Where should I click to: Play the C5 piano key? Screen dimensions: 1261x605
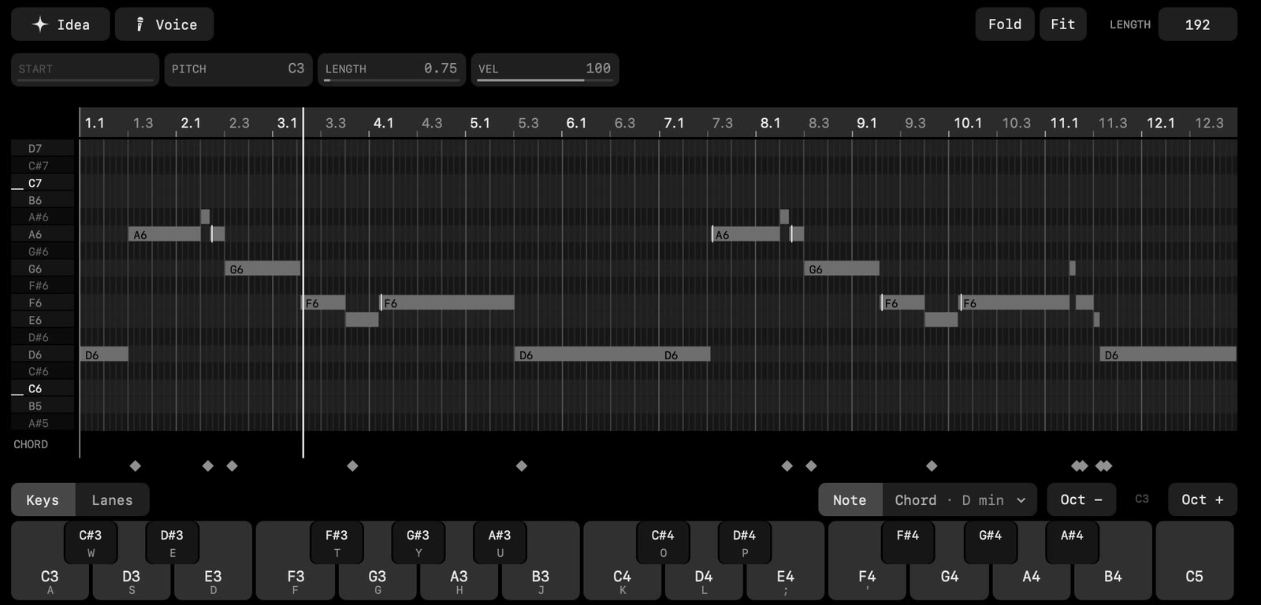(1195, 561)
